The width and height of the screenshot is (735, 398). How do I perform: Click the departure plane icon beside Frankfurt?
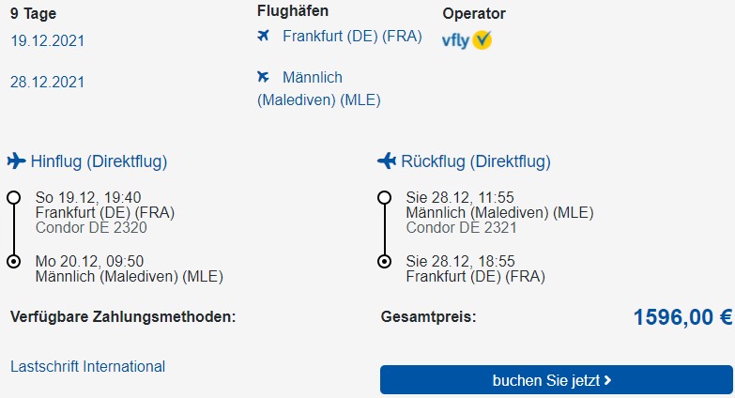point(264,36)
